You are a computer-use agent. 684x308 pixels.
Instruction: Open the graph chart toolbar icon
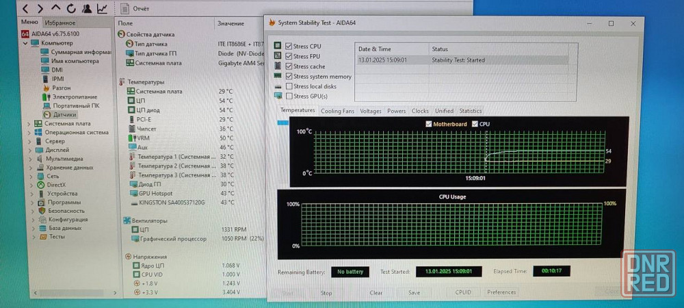tap(102, 8)
